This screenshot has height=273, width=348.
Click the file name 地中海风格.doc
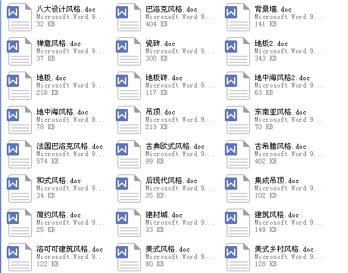pyautogui.click(x=62, y=112)
